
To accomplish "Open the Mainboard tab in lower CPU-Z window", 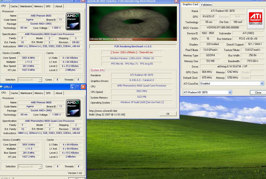I will click(26, 93).
